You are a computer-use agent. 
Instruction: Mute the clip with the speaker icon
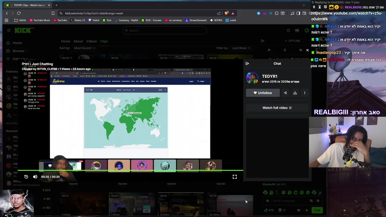35,177
